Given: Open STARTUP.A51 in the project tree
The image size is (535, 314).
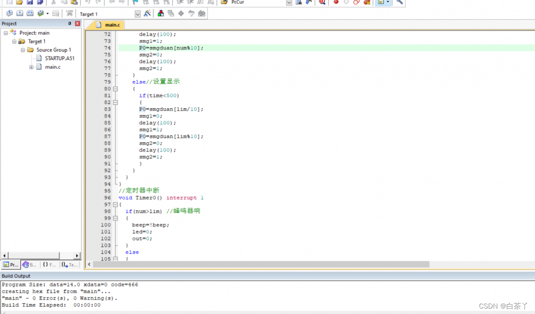Looking at the screenshot, I should pos(59,58).
